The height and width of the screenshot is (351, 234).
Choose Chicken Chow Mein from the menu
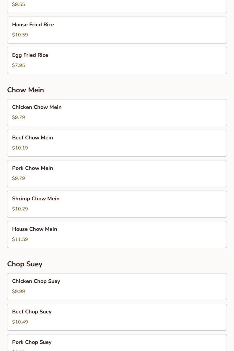click(117, 112)
